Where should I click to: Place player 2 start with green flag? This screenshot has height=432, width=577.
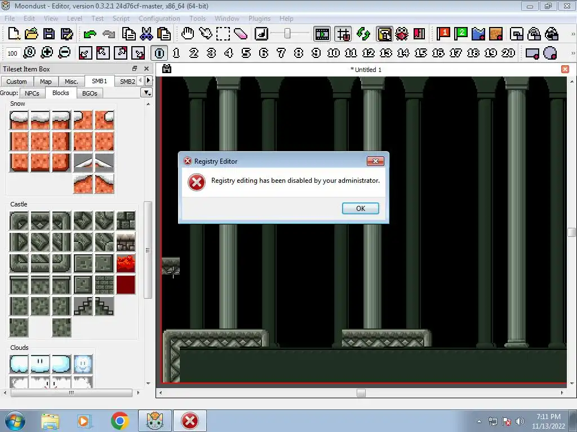[x=461, y=34]
